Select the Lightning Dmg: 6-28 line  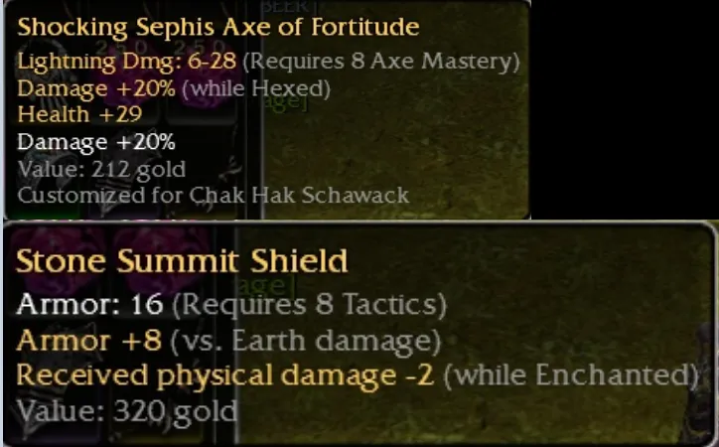click(x=127, y=61)
